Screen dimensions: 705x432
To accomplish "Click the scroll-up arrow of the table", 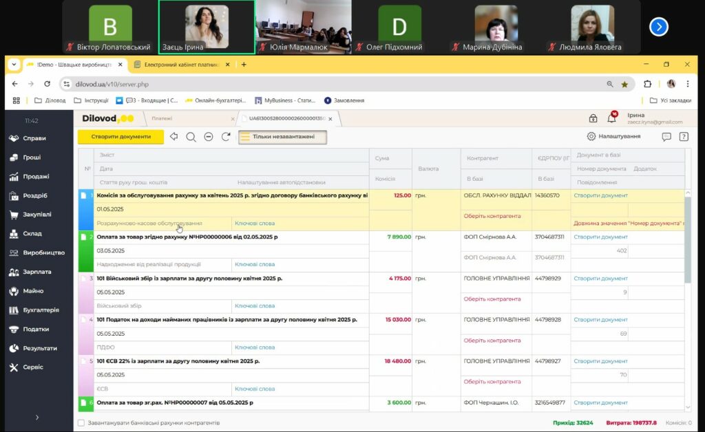I will pos(688,193).
